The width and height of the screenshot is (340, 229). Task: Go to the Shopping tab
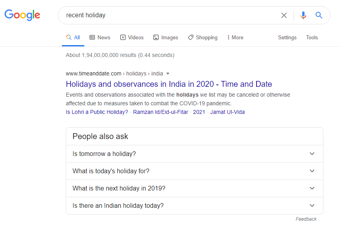203,37
